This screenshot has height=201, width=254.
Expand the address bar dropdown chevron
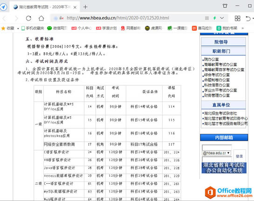coord(222,18)
